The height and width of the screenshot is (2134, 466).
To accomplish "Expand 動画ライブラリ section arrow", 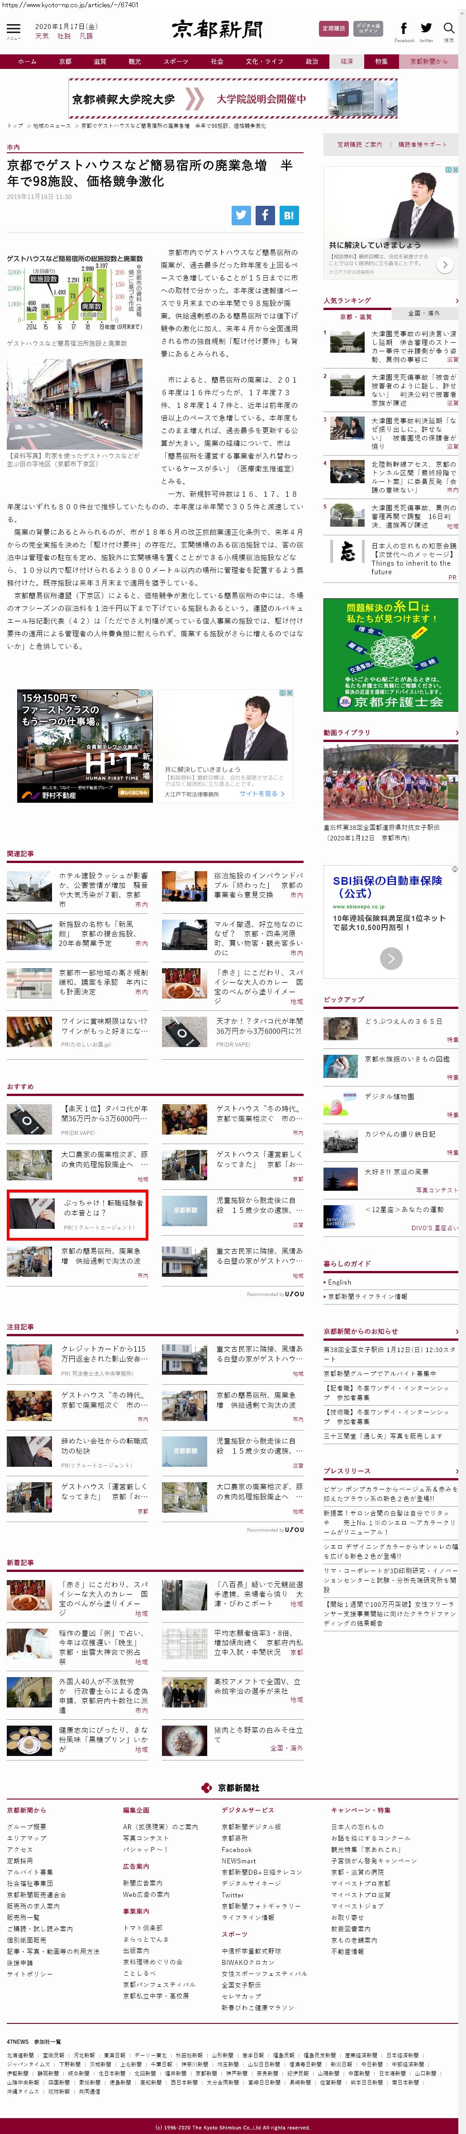I will (456, 733).
